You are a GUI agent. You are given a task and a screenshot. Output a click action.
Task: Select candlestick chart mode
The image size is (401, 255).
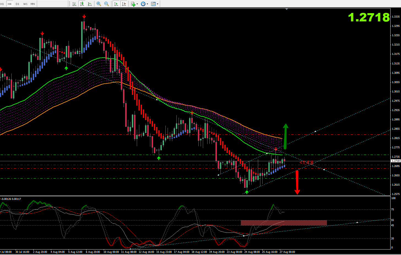point(82,4)
